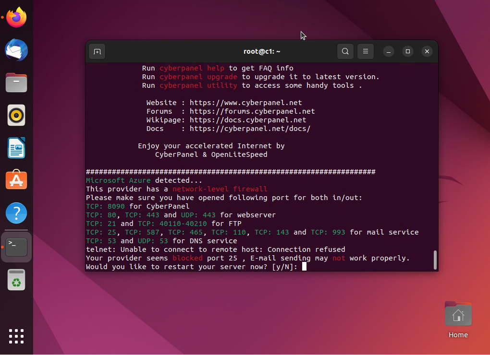Click the https://cyberpanel.net/docs/ URL
Viewport: 490px width, 355px height.
click(x=250, y=129)
